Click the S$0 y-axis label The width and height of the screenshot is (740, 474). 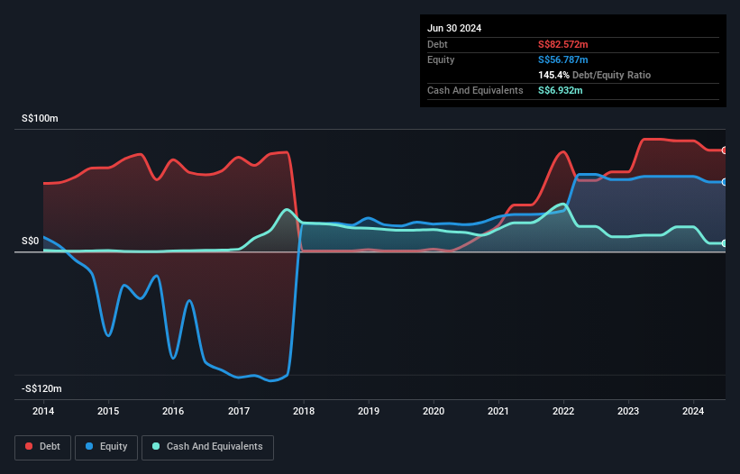[31, 241]
